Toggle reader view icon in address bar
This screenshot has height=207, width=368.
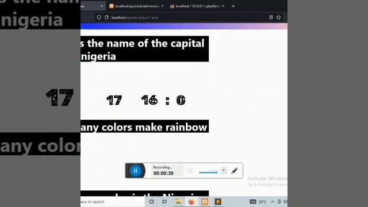click(271, 17)
